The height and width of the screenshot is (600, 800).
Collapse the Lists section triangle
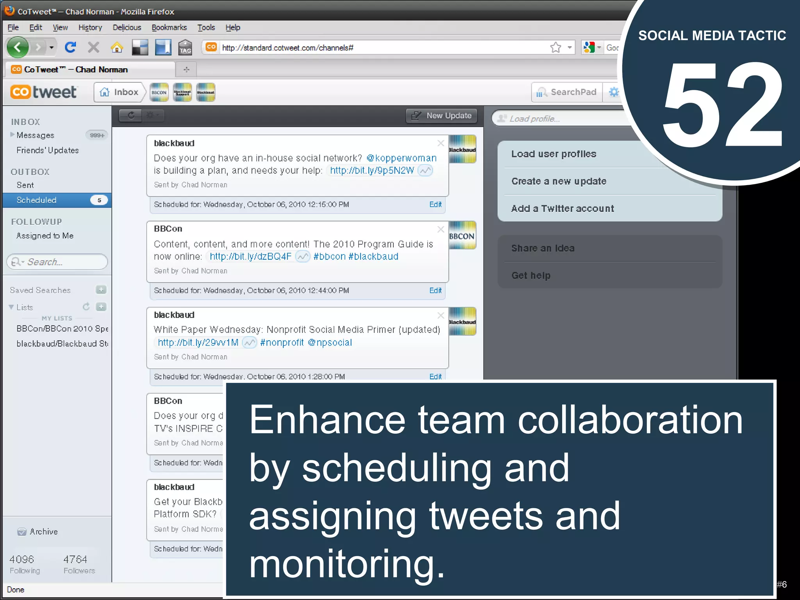[11, 307]
